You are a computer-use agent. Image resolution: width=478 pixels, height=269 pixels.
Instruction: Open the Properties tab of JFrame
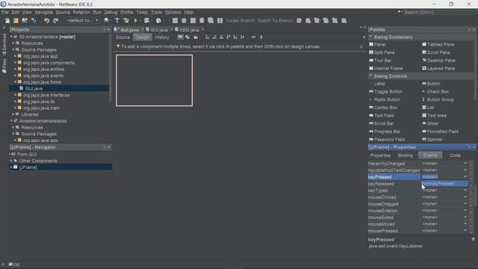[x=380, y=155]
